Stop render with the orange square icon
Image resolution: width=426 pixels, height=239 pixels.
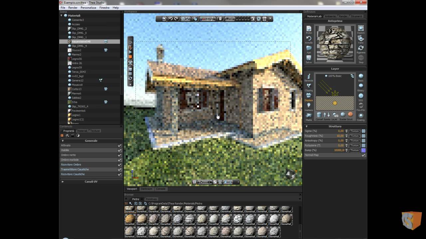[130, 57]
